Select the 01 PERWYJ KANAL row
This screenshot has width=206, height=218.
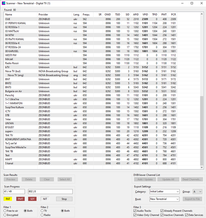tap(91, 23)
